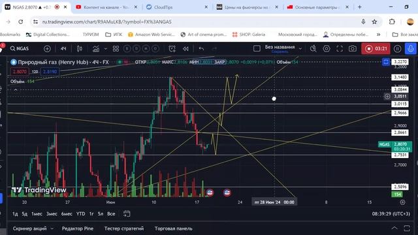The width and height of the screenshot is (418, 235).
Task: Open the candlestick chart type menu
Action: point(80,48)
